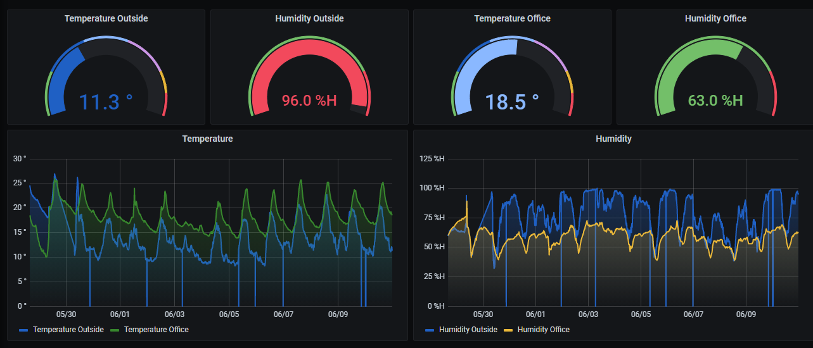Click the 25 %H axis label
This screenshot has width=813, height=348.
pyautogui.click(x=434, y=277)
